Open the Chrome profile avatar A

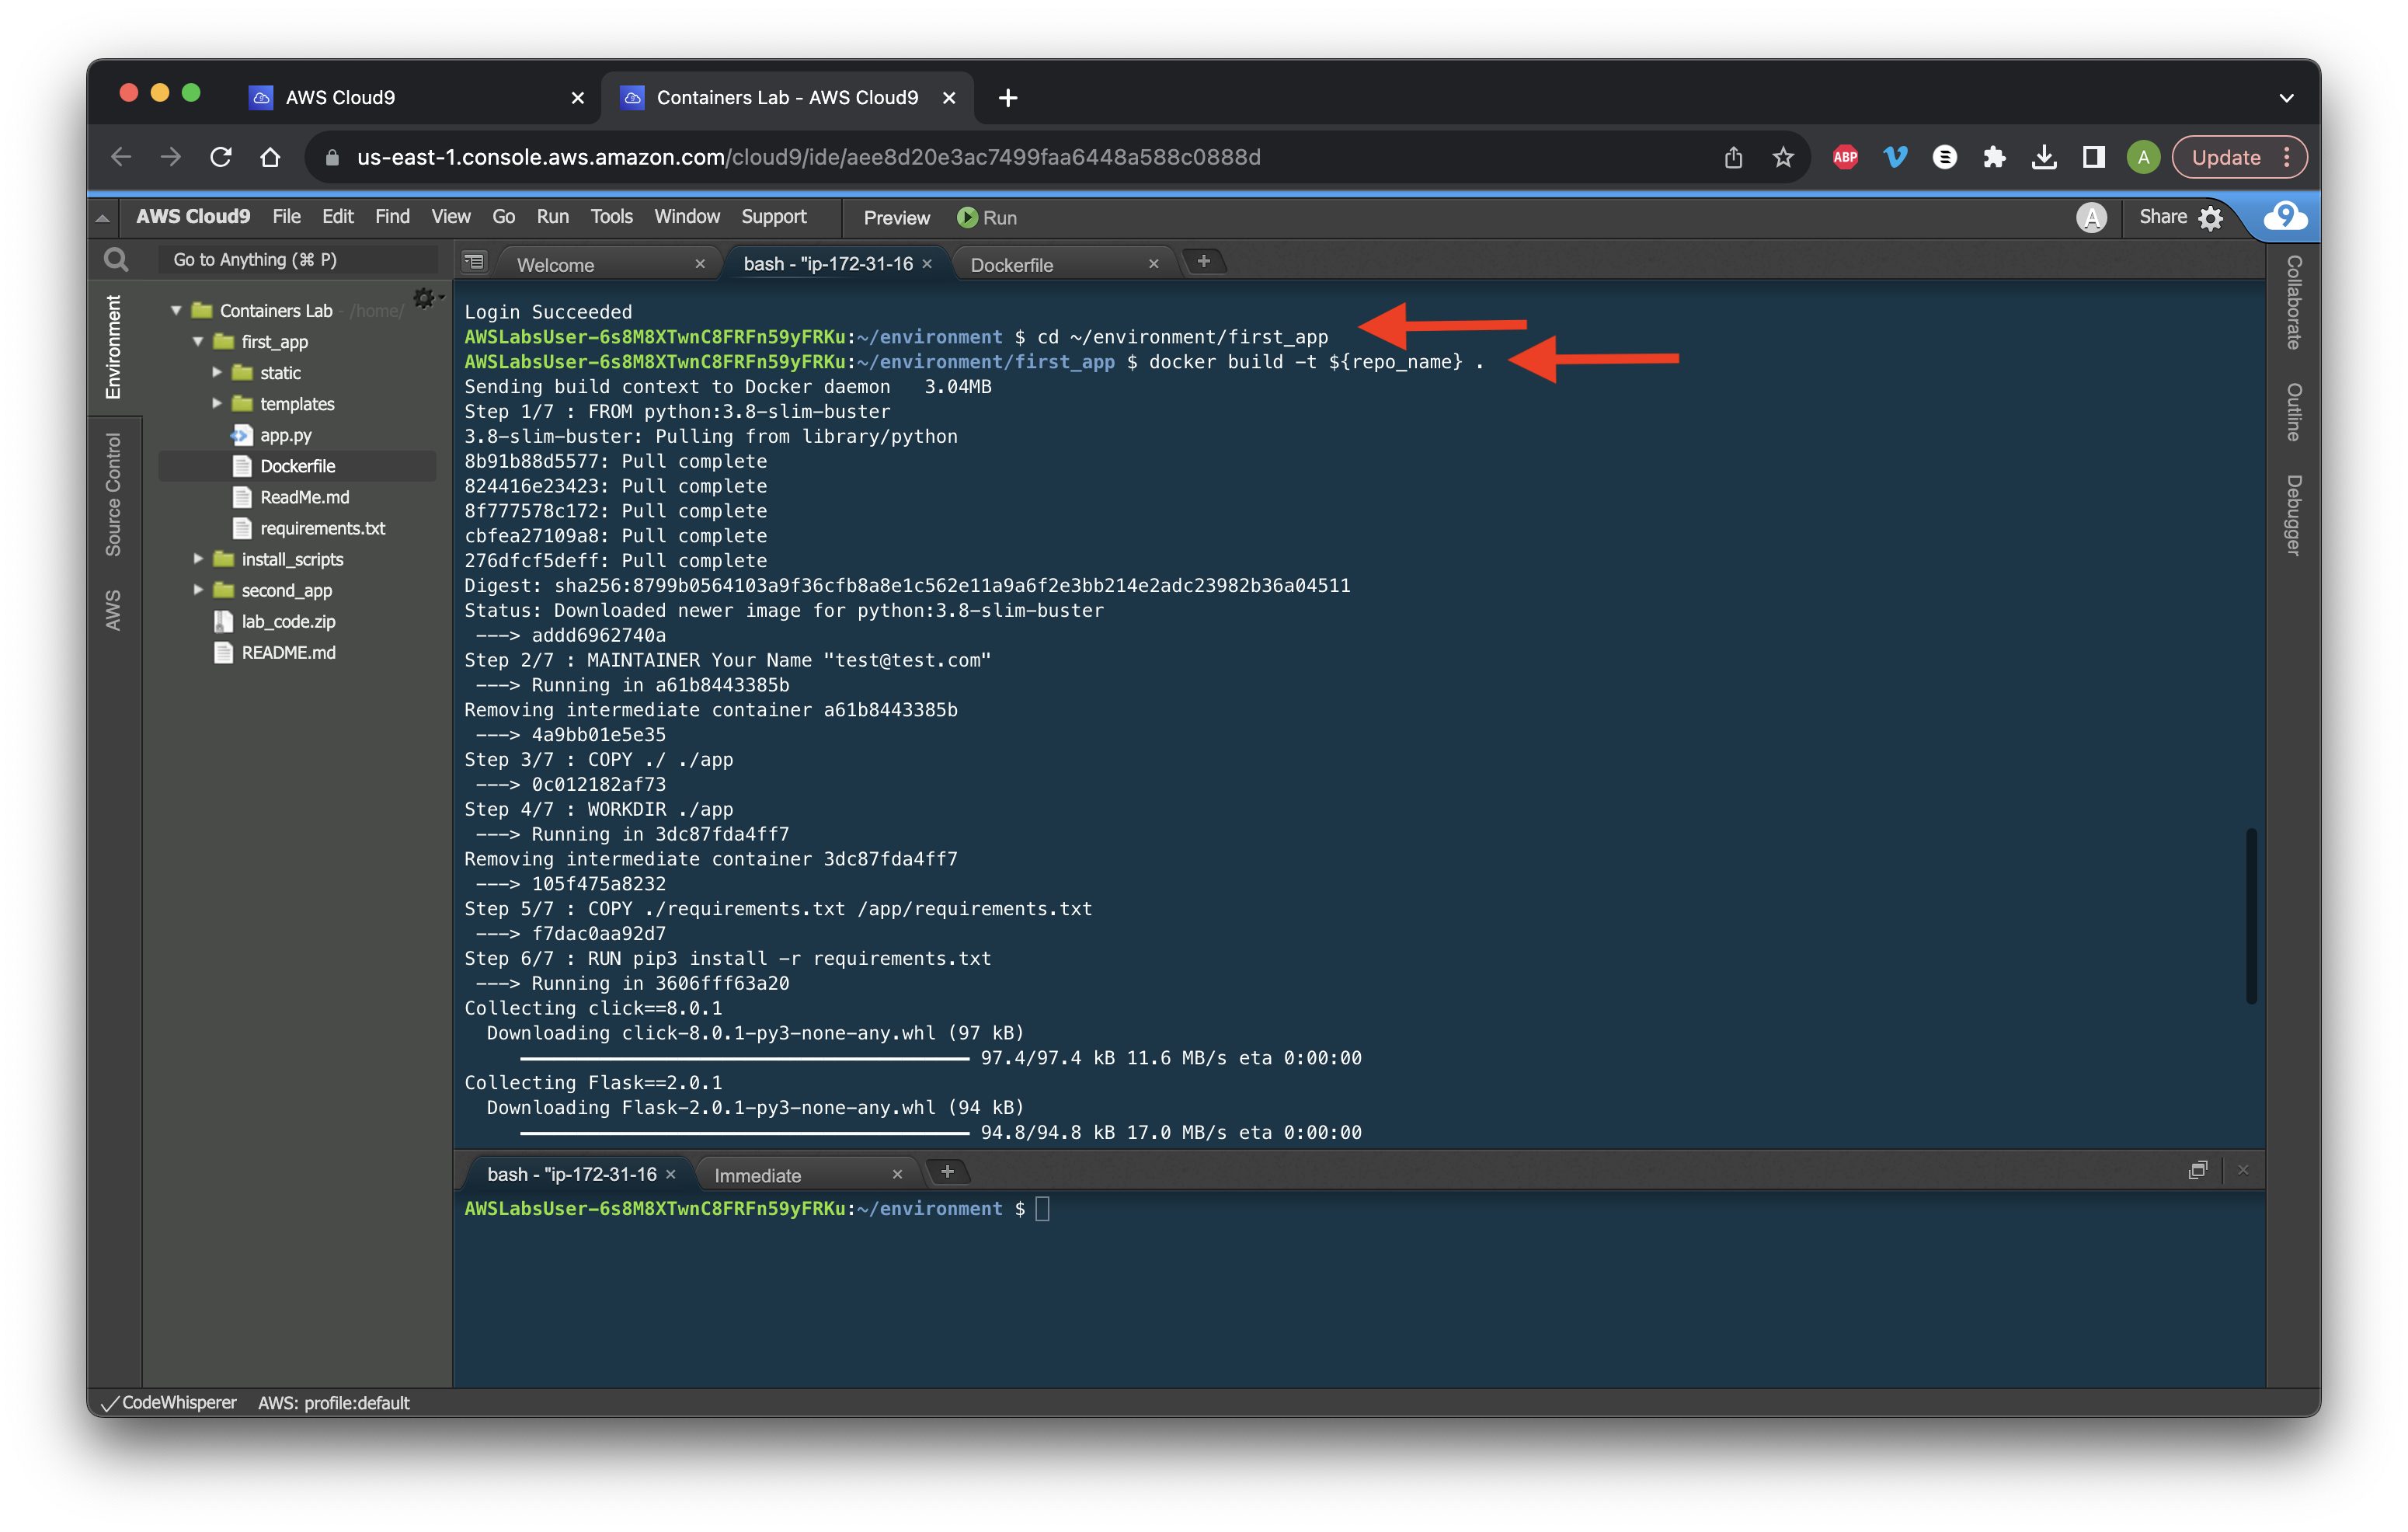pyautogui.click(x=2143, y=157)
